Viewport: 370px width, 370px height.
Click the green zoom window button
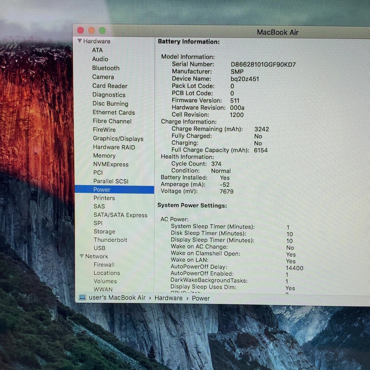pos(102,30)
